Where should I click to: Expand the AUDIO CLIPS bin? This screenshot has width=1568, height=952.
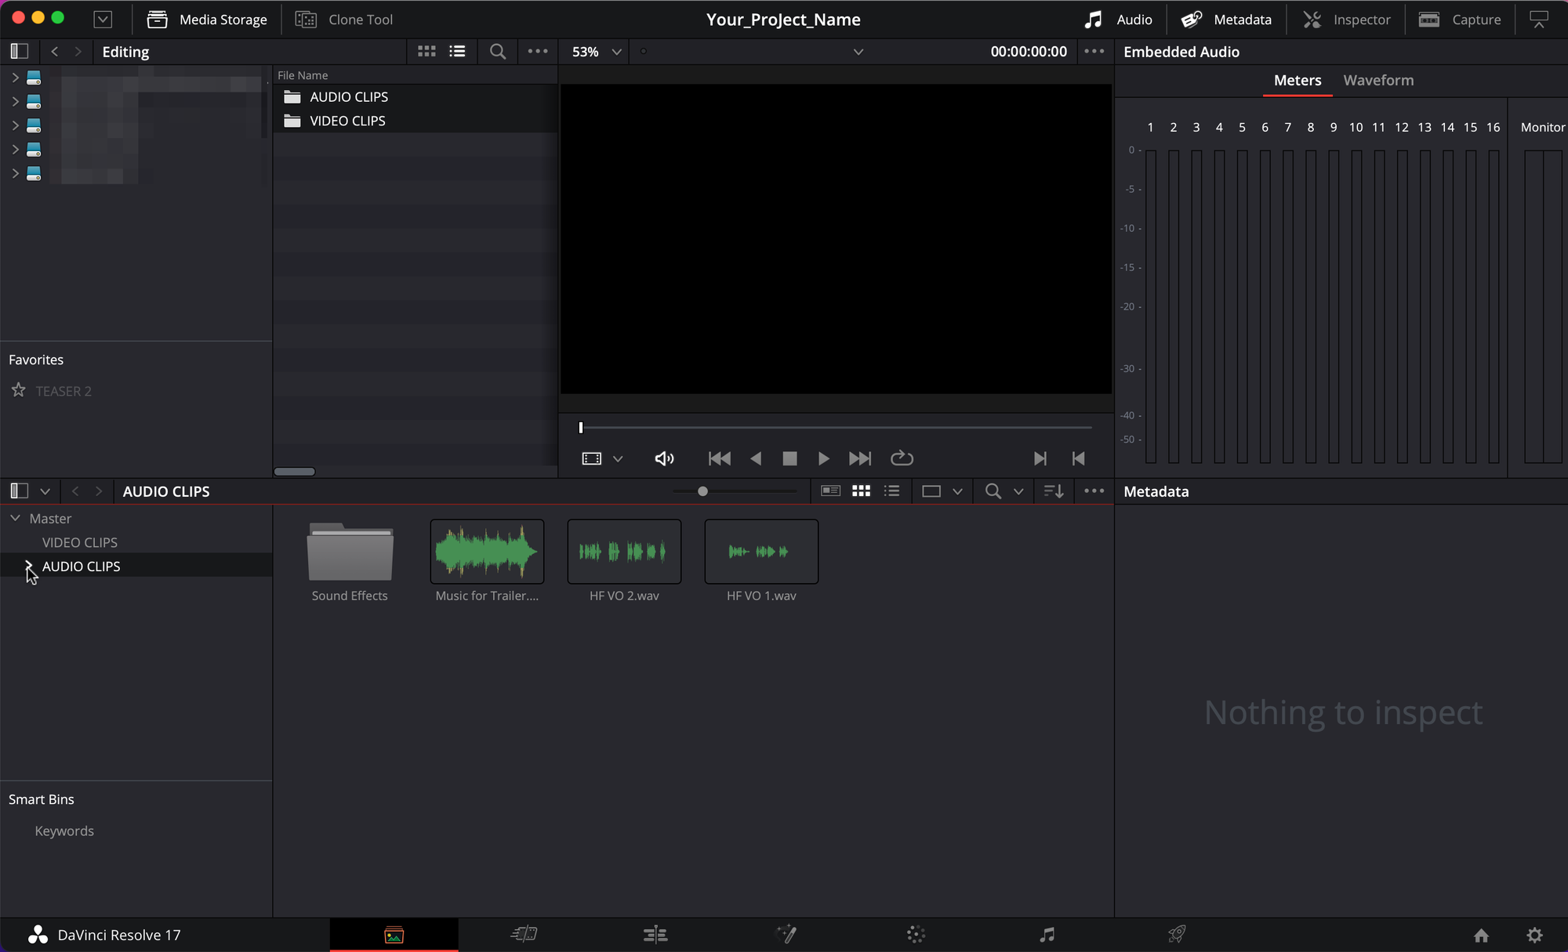[x=29, y=566]
